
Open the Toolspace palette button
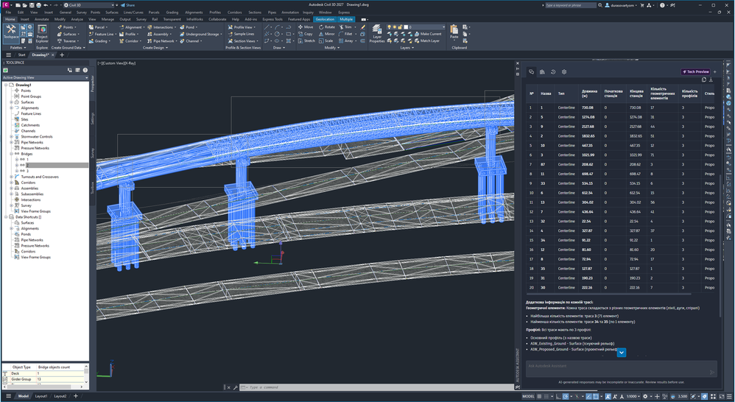point(11,32)
